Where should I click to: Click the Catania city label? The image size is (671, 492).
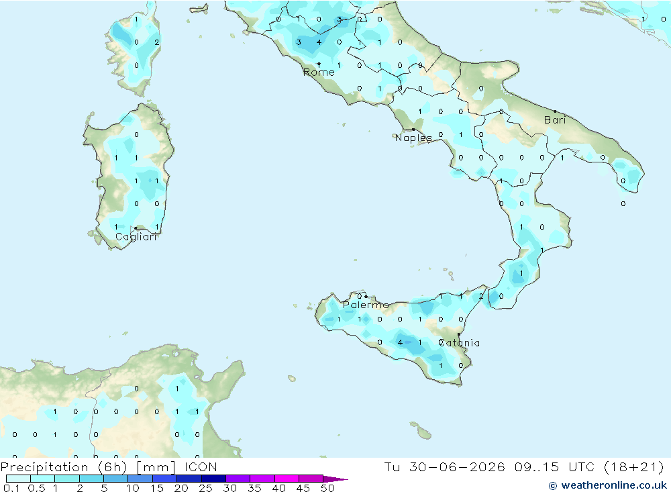coord(459,342)
